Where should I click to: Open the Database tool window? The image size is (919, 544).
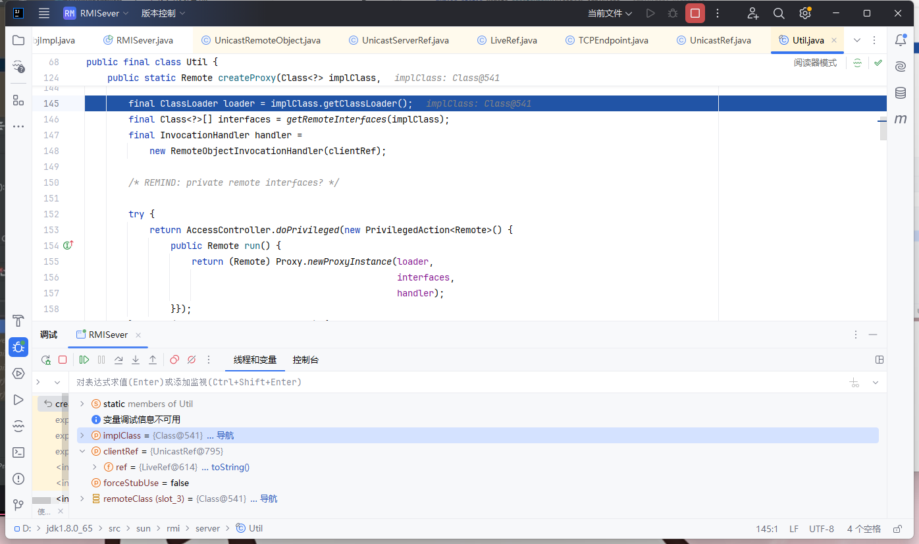point(900,93)
